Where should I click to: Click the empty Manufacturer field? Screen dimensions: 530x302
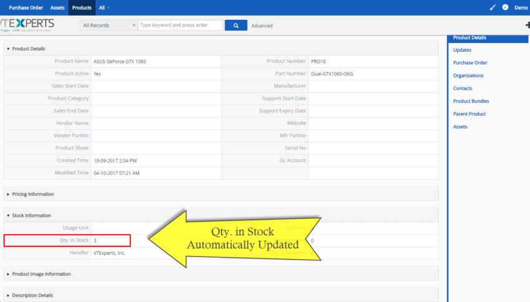(373, 87)
